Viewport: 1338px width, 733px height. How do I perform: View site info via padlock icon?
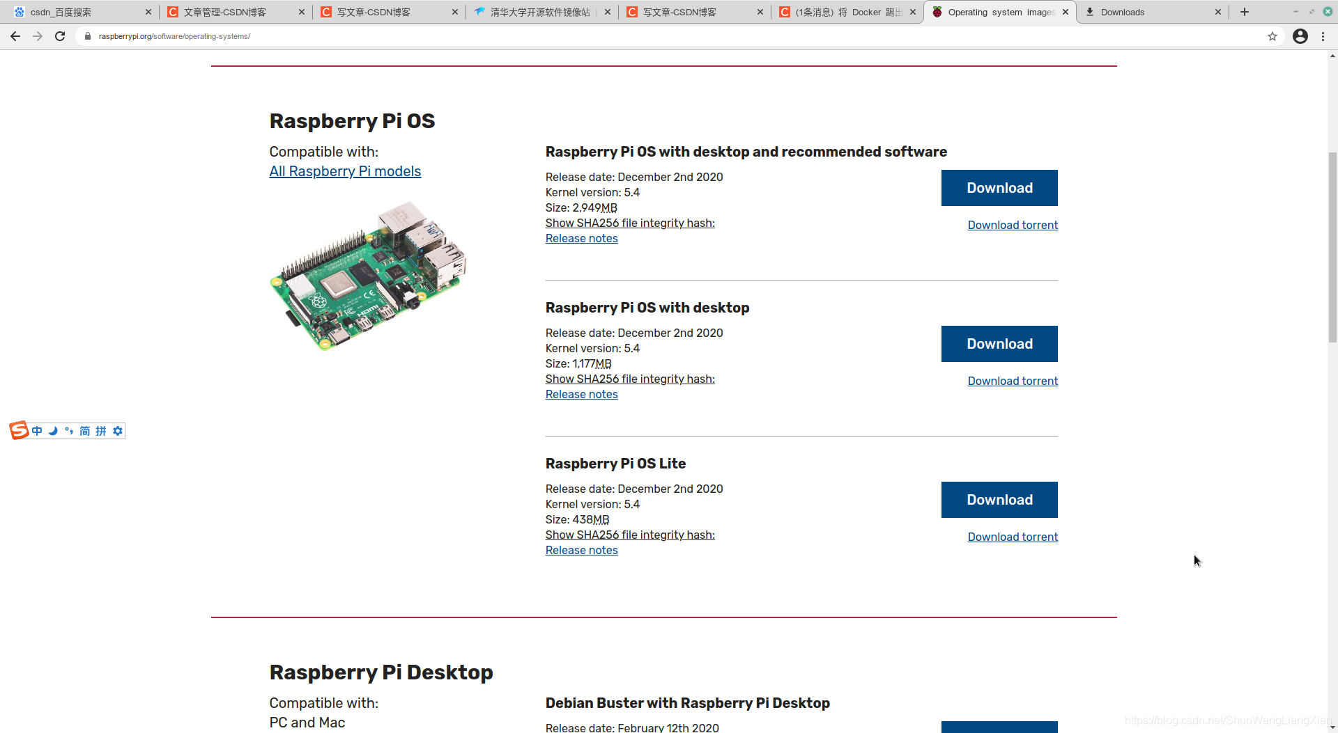[88, 36]
